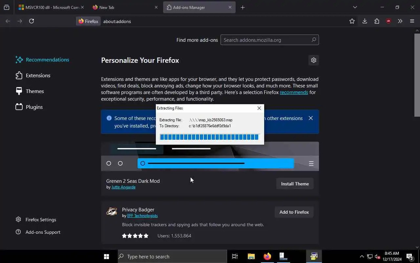
Task: Open File Explorer from taskbar
Action: coord(251,256)
